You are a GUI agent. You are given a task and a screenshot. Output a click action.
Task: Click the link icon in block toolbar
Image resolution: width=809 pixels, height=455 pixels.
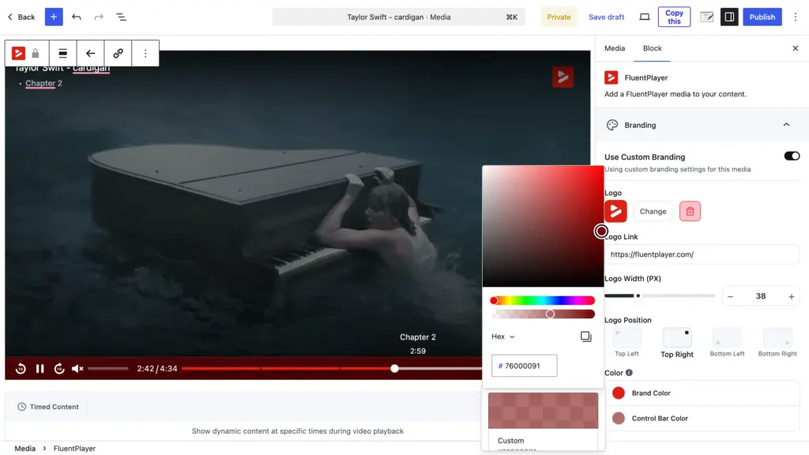click(119, 53)
